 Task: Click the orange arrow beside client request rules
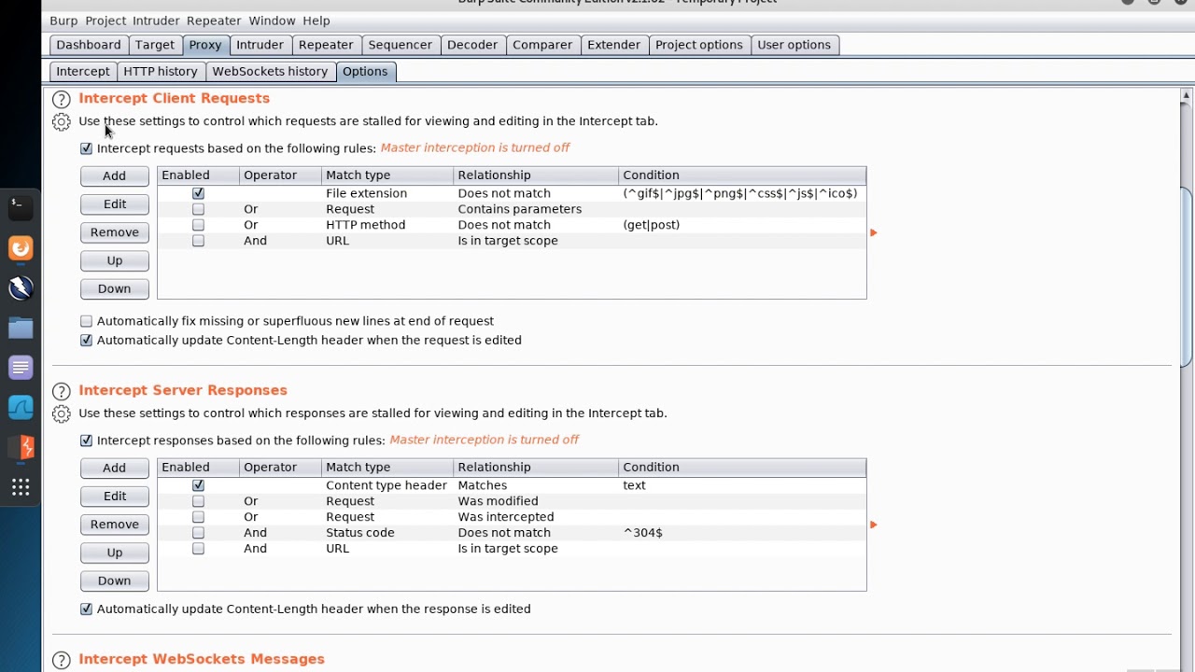[x=874, y=232]
